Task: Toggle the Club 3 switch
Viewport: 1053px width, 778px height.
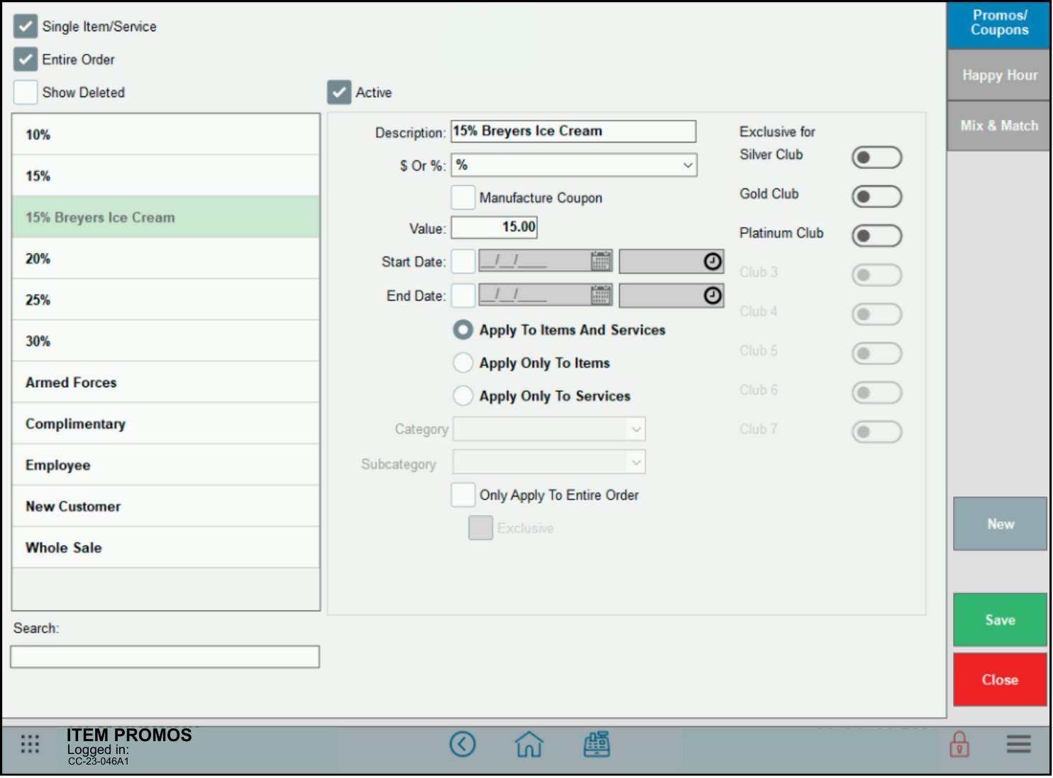Action: 876,275
